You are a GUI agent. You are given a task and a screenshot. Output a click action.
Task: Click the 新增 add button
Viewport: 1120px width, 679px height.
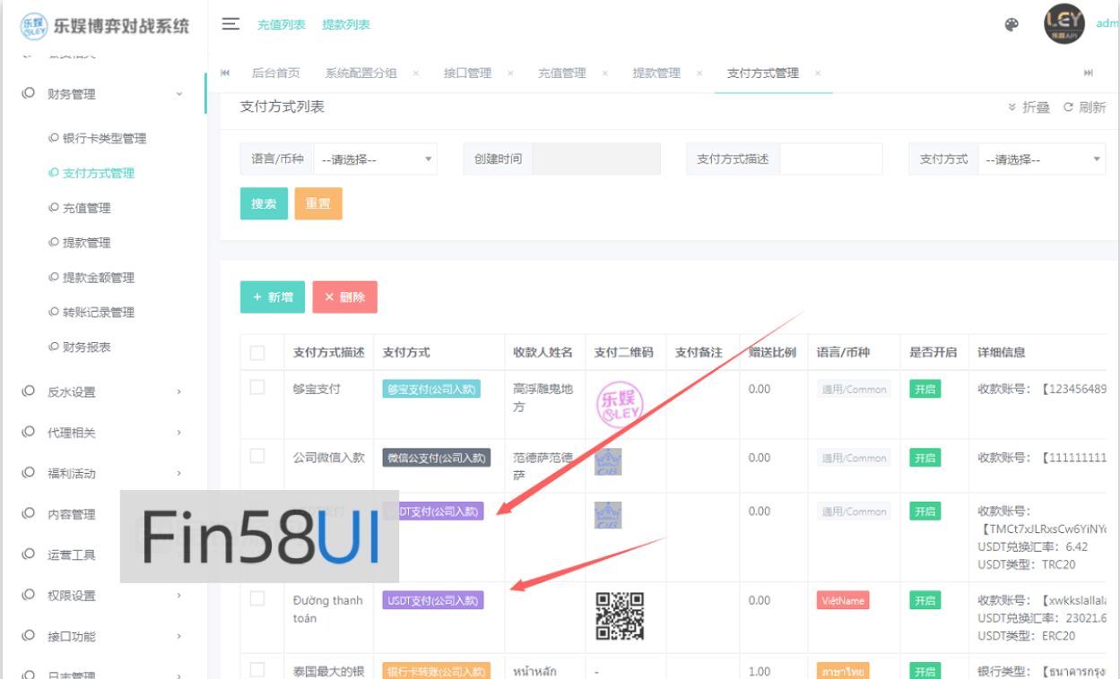pos(272,296)
